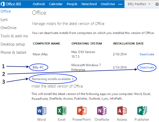
Task: Open Tools & add-ins sidebar section
Action: [x=14, y=36]
